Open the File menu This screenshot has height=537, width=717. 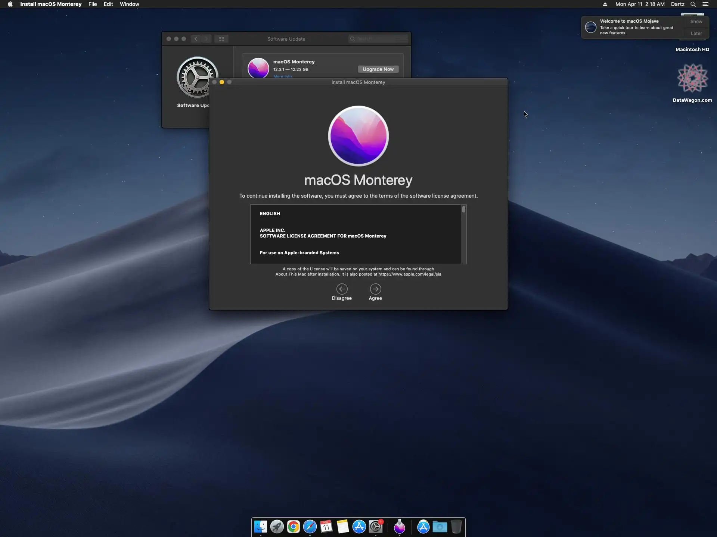[92, 4]
